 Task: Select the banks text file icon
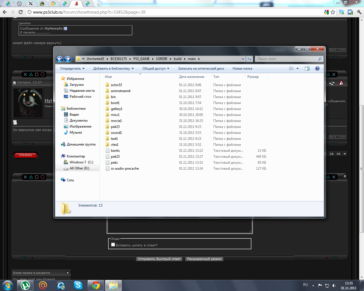coord(107,150)
